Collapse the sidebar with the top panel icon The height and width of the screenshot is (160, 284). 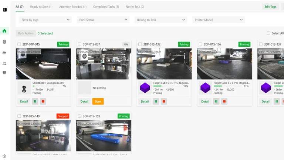(x=5, y=10)
